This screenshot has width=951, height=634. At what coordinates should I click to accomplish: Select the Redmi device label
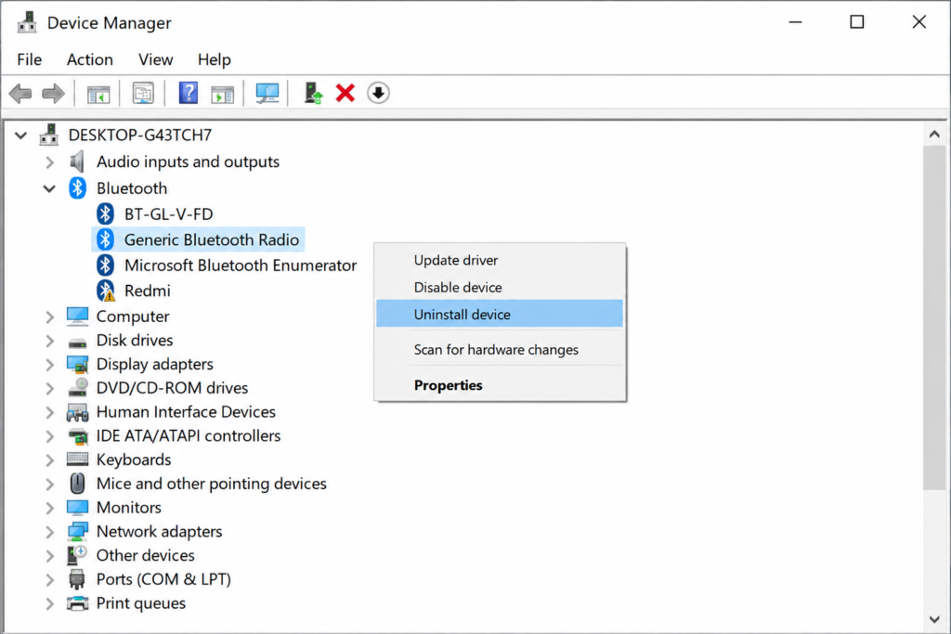tap(148, 291)
